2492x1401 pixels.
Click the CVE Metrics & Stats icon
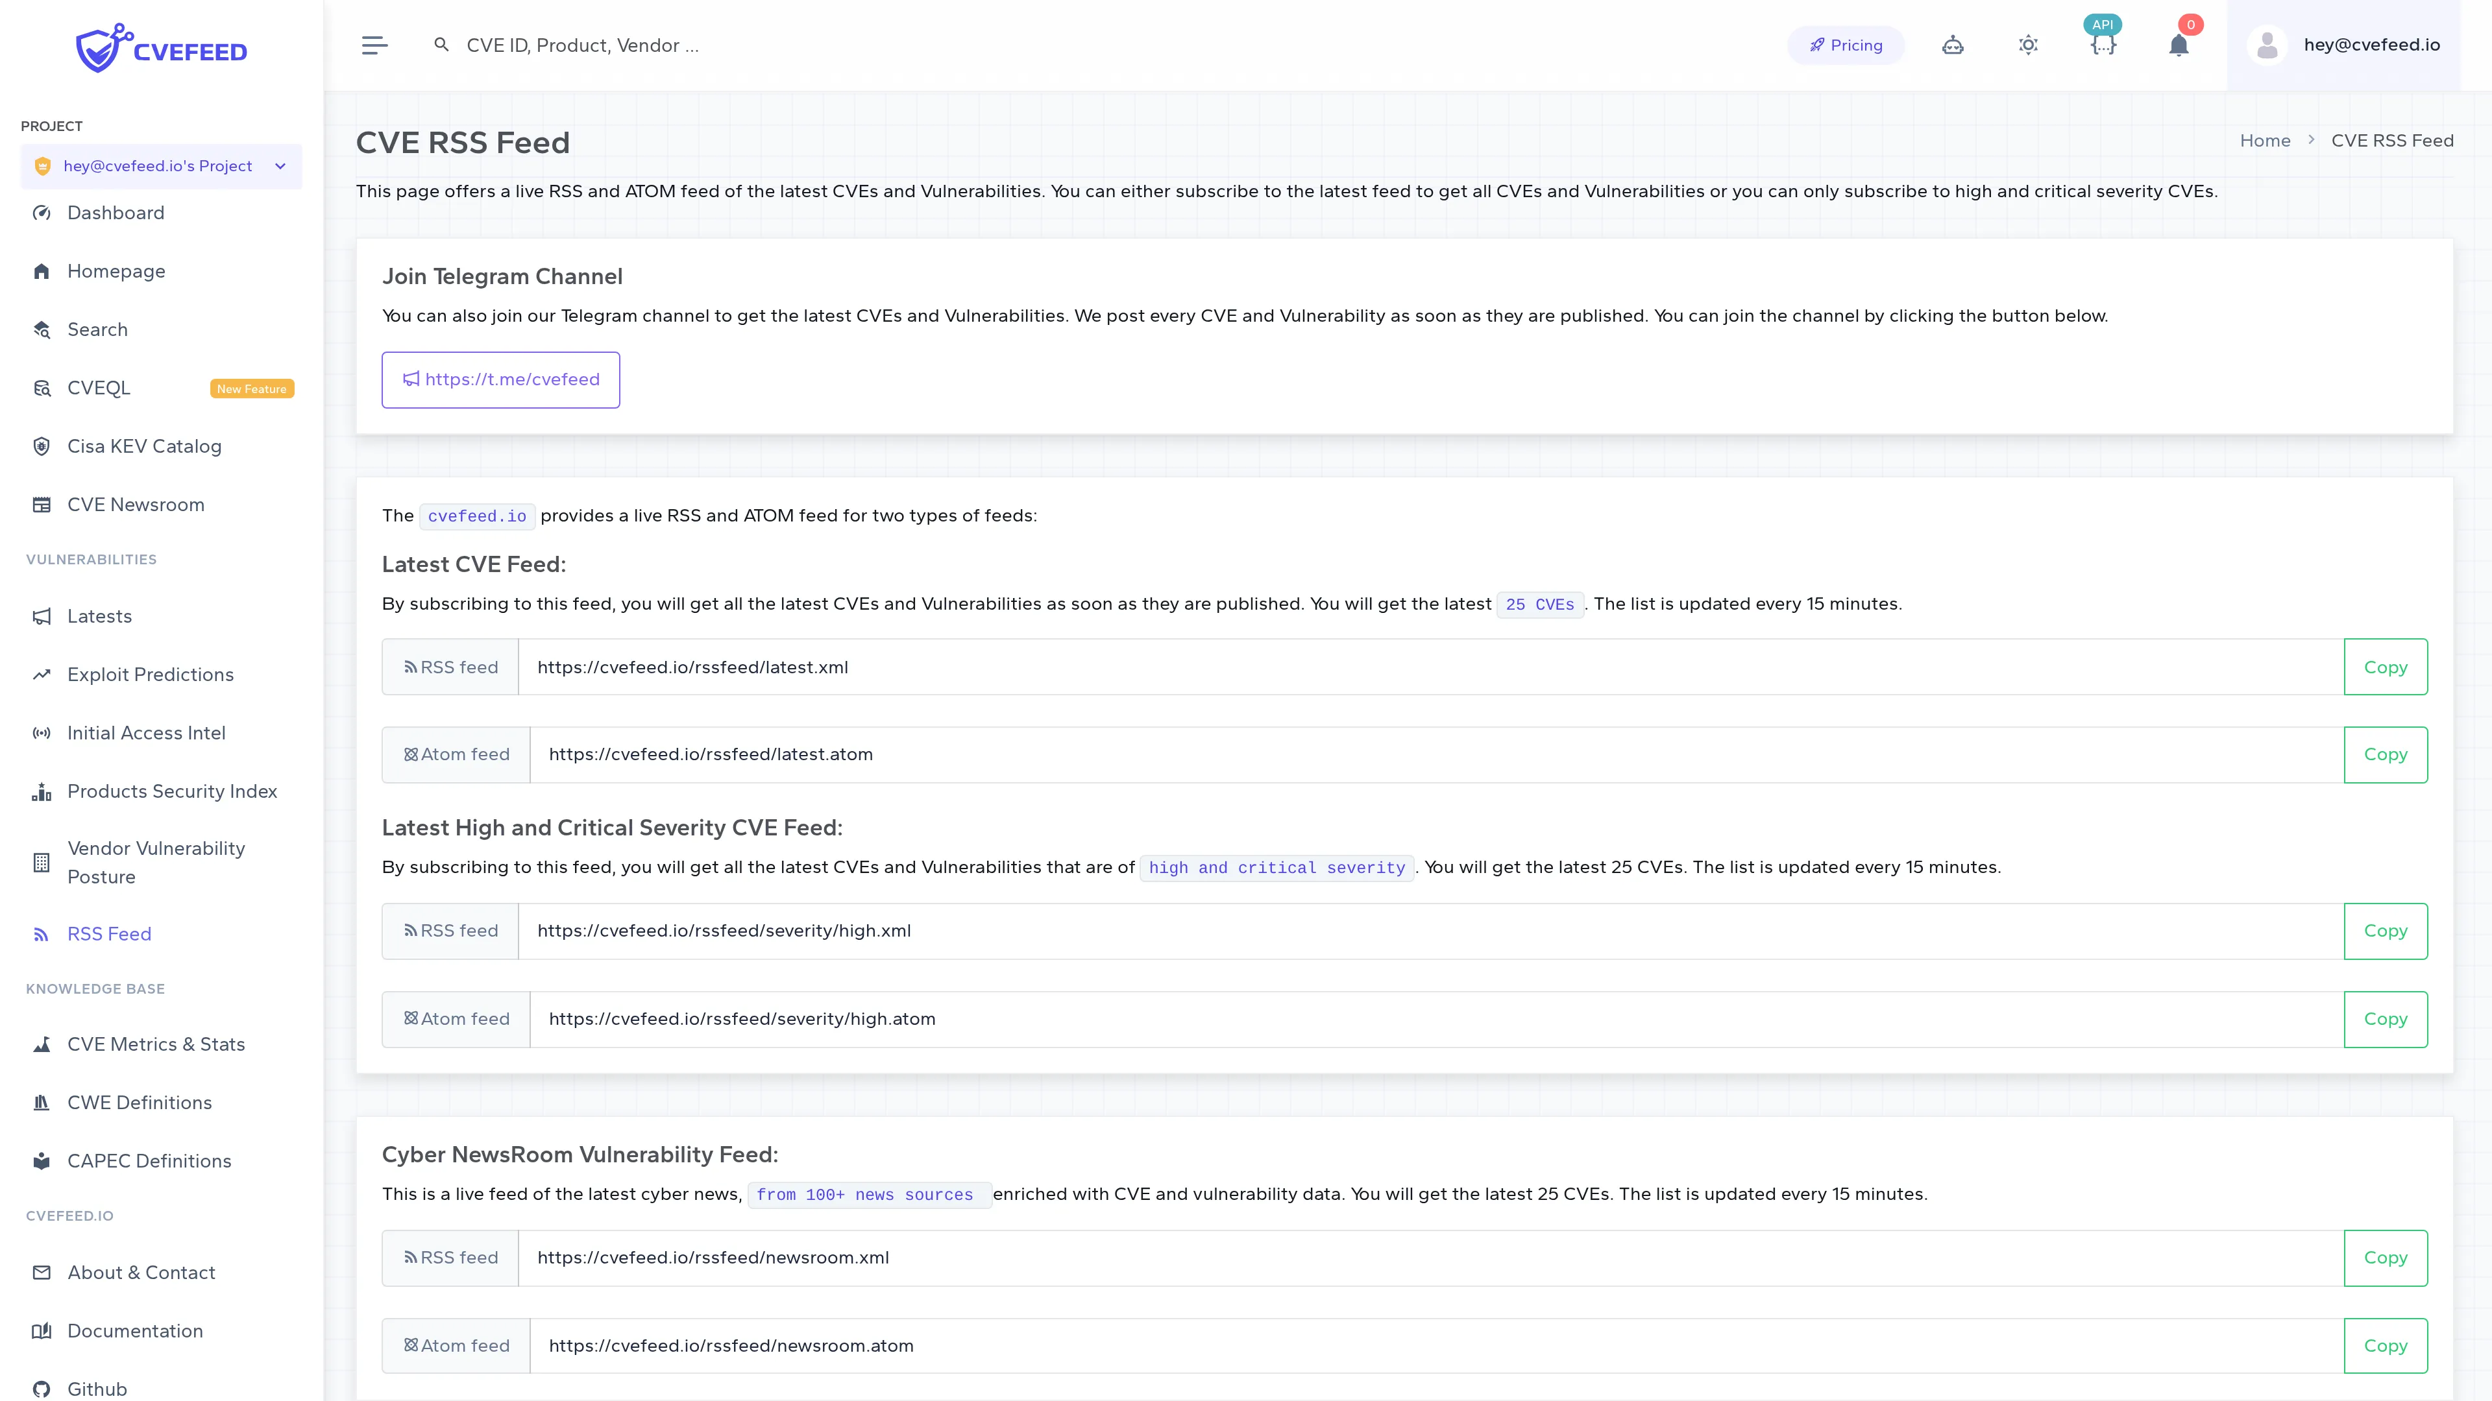coord(42,1044)
